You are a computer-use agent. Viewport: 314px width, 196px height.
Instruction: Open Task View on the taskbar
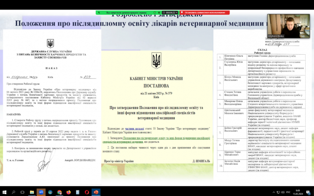(x=23, y=192)
